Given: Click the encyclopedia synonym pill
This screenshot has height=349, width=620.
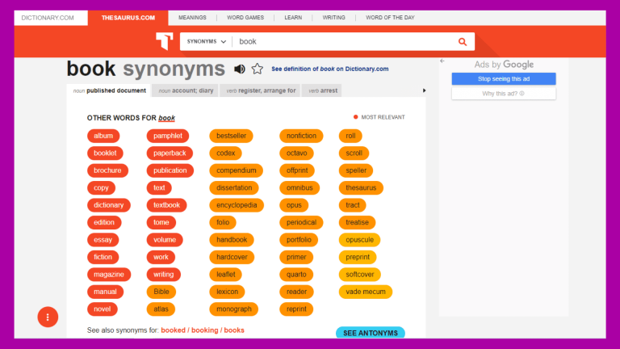Looking at the screenshot, I should 237,205.
